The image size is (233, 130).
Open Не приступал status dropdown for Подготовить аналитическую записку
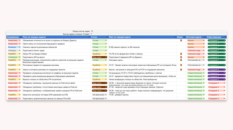99,99
